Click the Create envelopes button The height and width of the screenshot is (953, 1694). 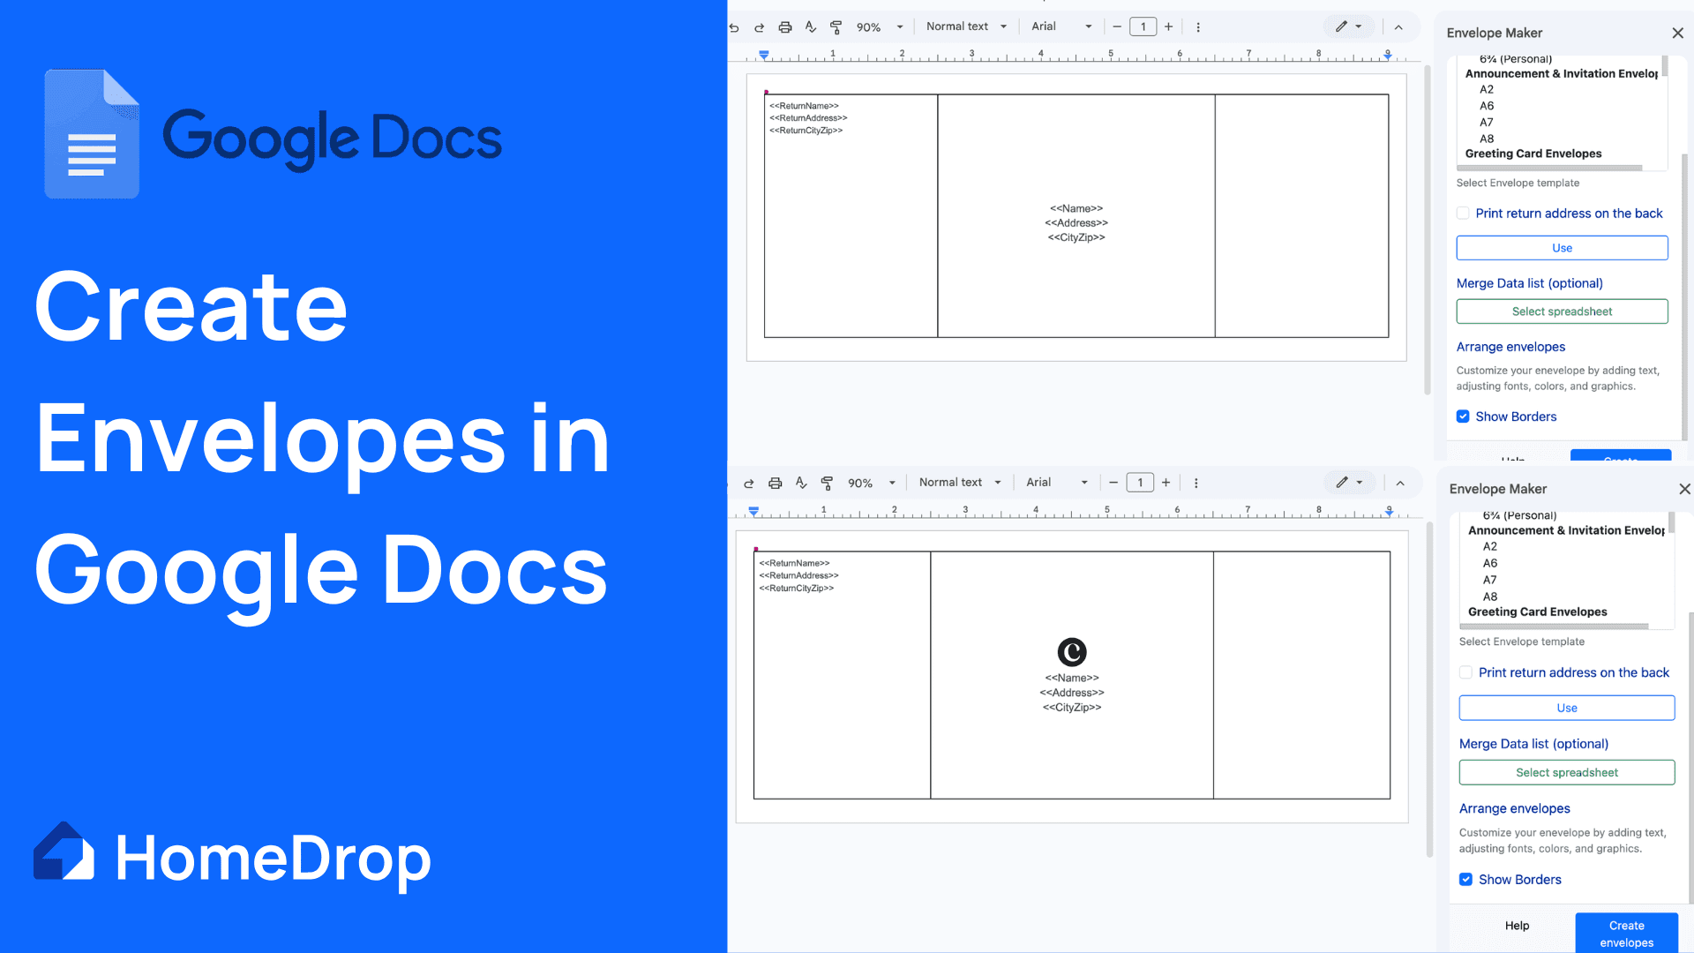click(1626, 933)
